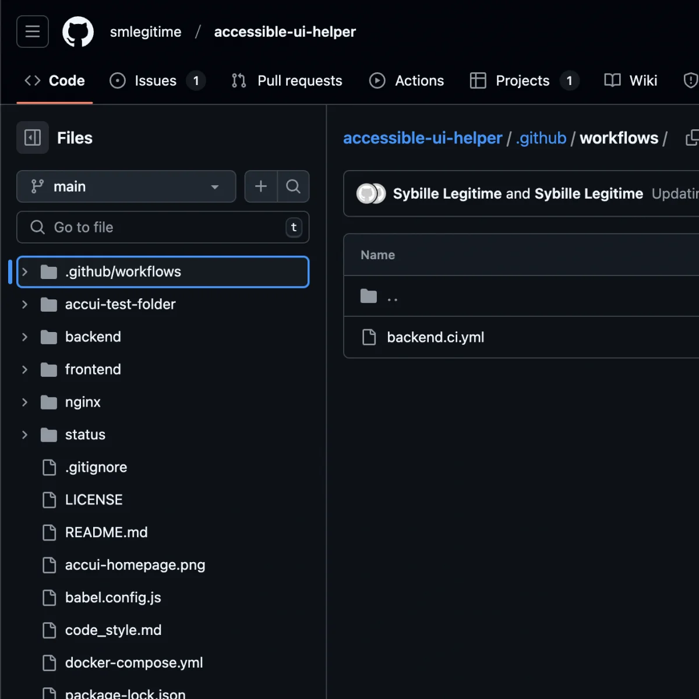The width and height of the screenshot is (699, 699).
Task: Click the first Sybille Legitime author name
Action: click(x=447, y=193)
